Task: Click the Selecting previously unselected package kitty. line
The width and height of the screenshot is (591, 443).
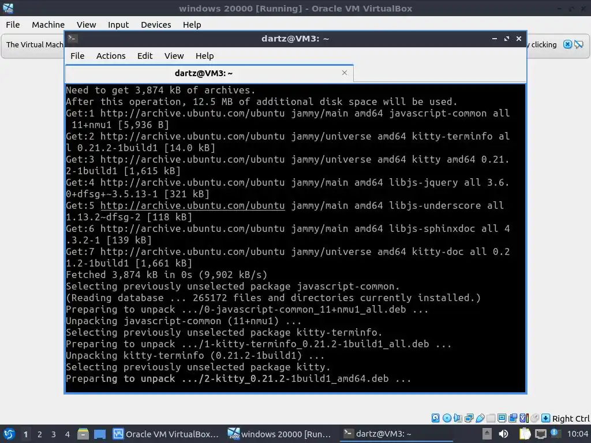Action: click(198, 367)
